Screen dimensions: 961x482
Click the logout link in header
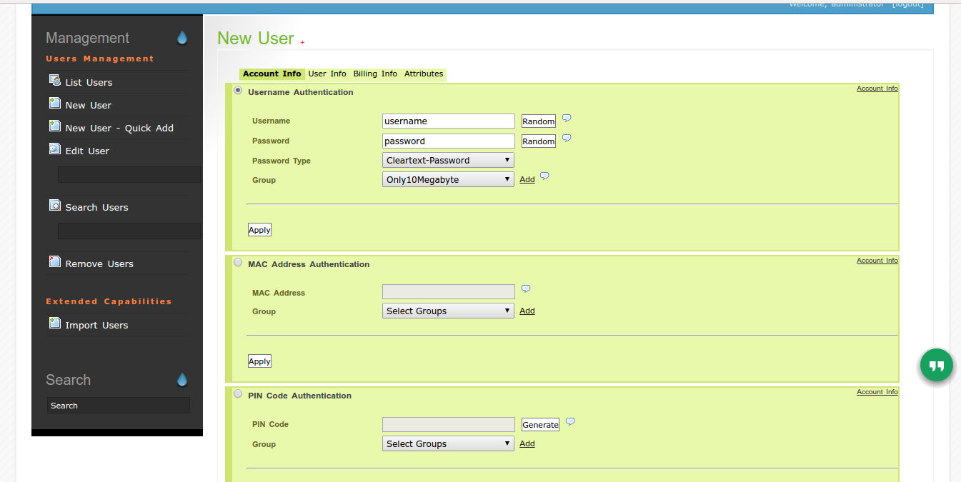907,4
